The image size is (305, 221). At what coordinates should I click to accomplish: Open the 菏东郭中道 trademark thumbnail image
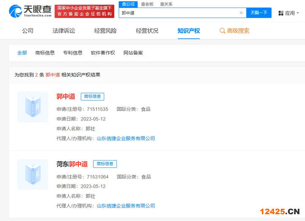pos(33,174)
